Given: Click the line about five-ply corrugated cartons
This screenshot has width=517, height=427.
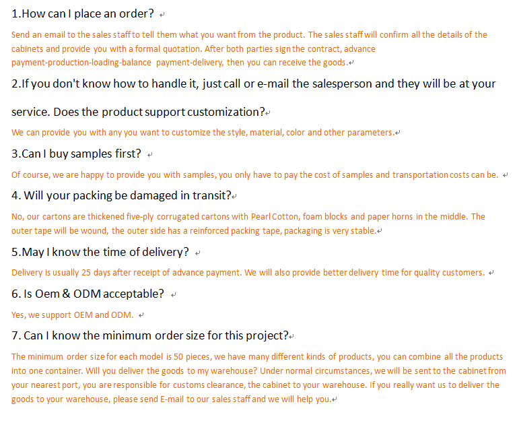Looking at the screenshot, I should tap(248, 217).
